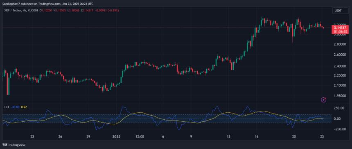The height and width of the screenshot is (149, 352).
Task: Click the 26 date label on time axis
Action: click(x=60, y=136)
